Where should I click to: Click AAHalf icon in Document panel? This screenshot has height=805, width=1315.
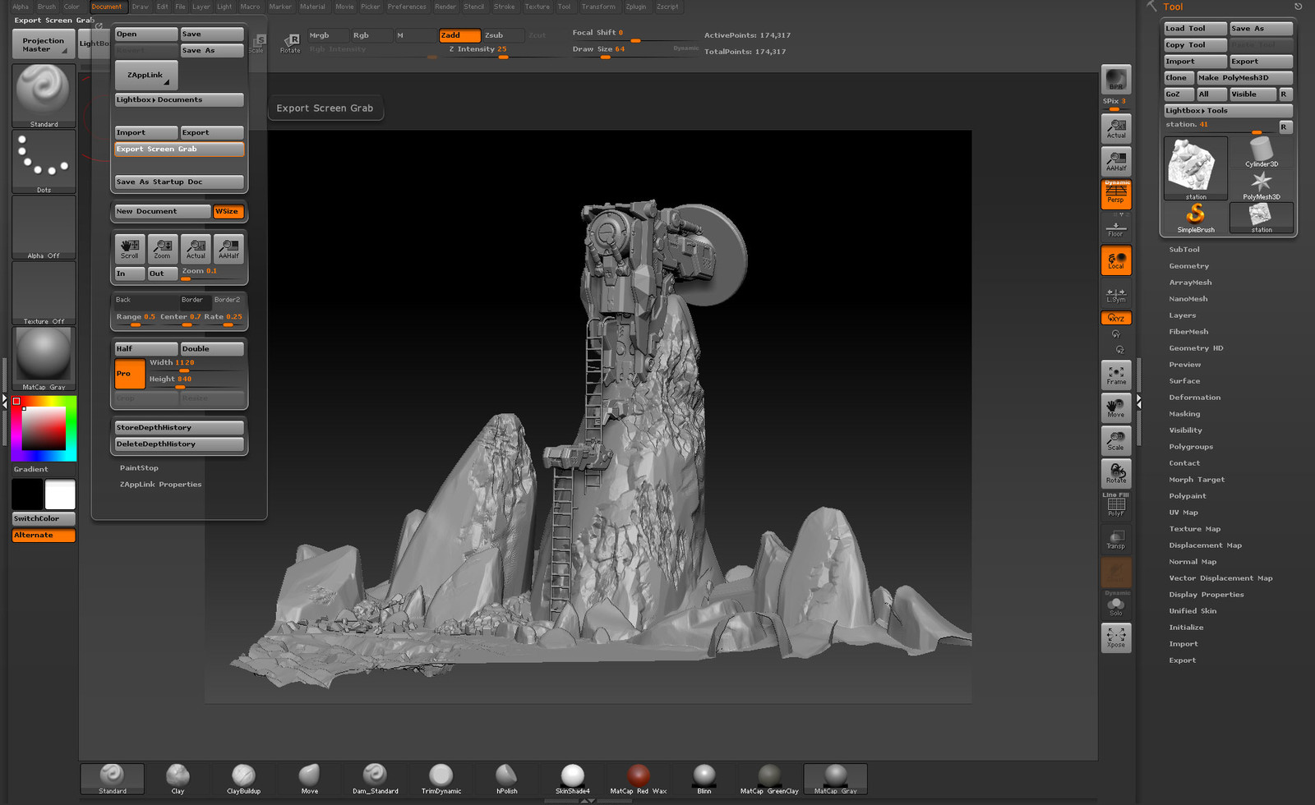coord(228,248)
